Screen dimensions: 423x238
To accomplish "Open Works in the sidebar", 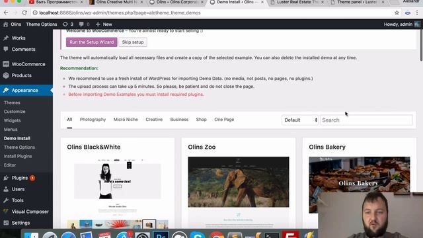I will coord(19,38).
